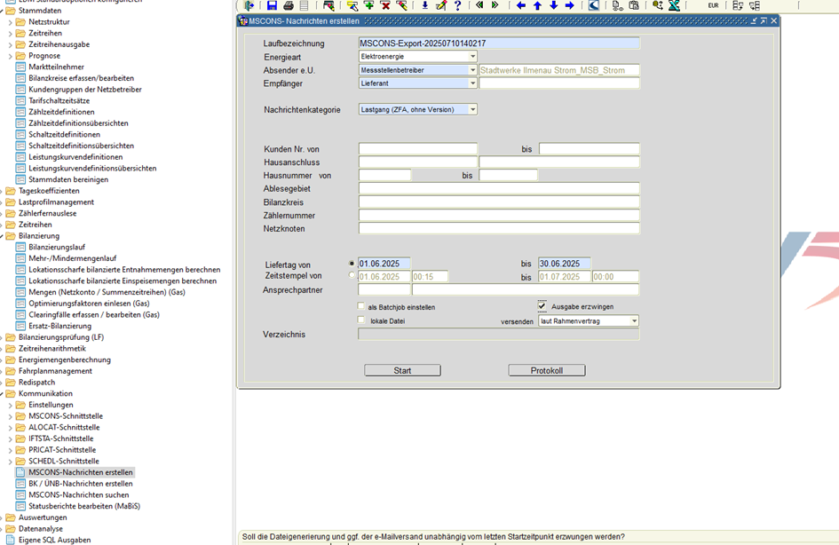Click the blue left arrow navigation icon
The image size is (839, 545).
(521, 5)
